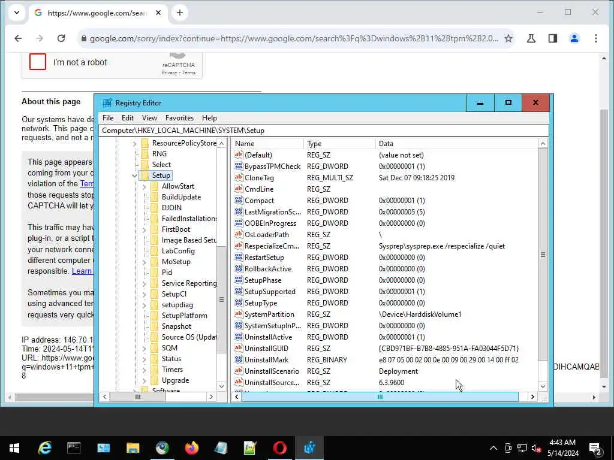Screen dimensions: 614x460
Task: Open the View menu
Action: pyautogui.click(x=149, y=118)
